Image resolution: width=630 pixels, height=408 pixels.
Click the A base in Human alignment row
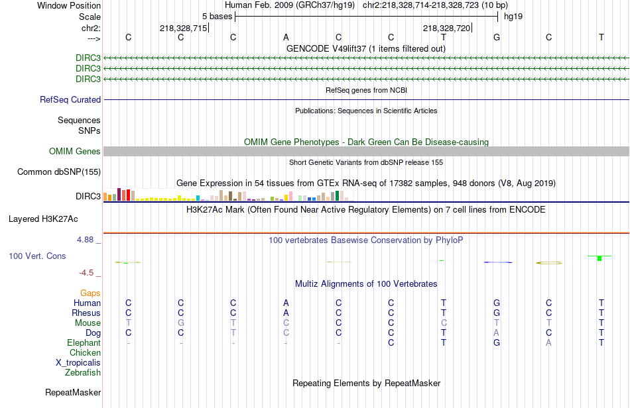click(286, 303)
